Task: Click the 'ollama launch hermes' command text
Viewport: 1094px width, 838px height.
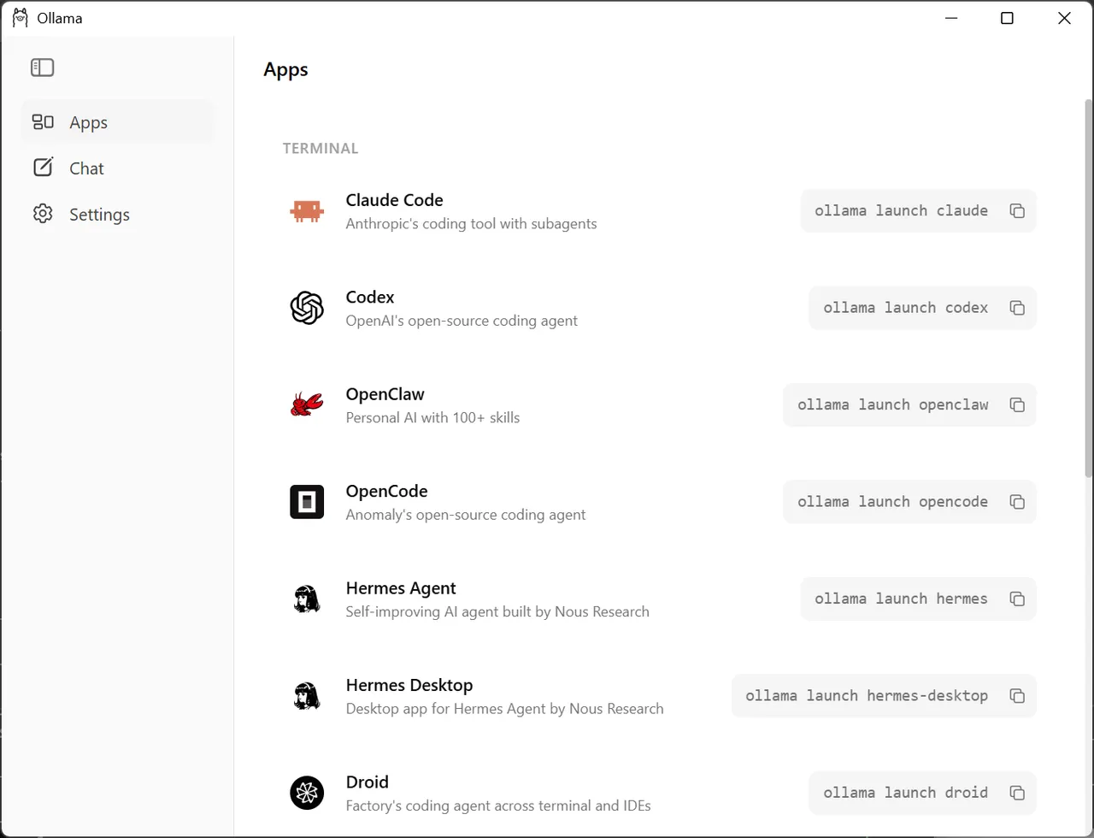Action: pyautogui.click(x=901, y=599)
